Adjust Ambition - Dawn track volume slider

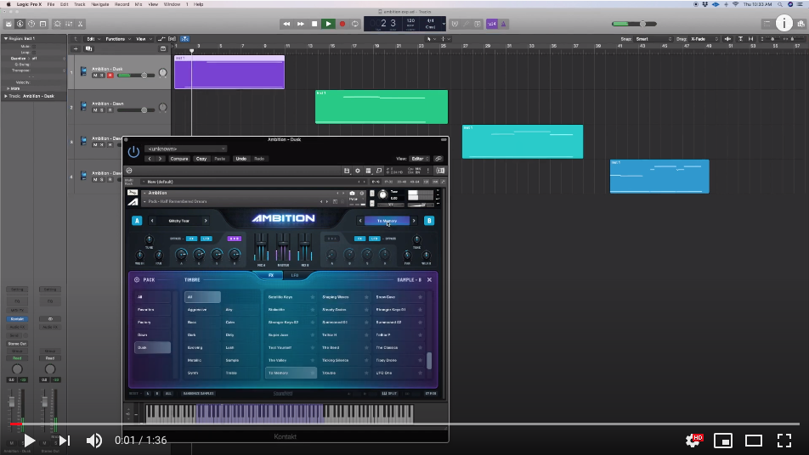point(136,110)
